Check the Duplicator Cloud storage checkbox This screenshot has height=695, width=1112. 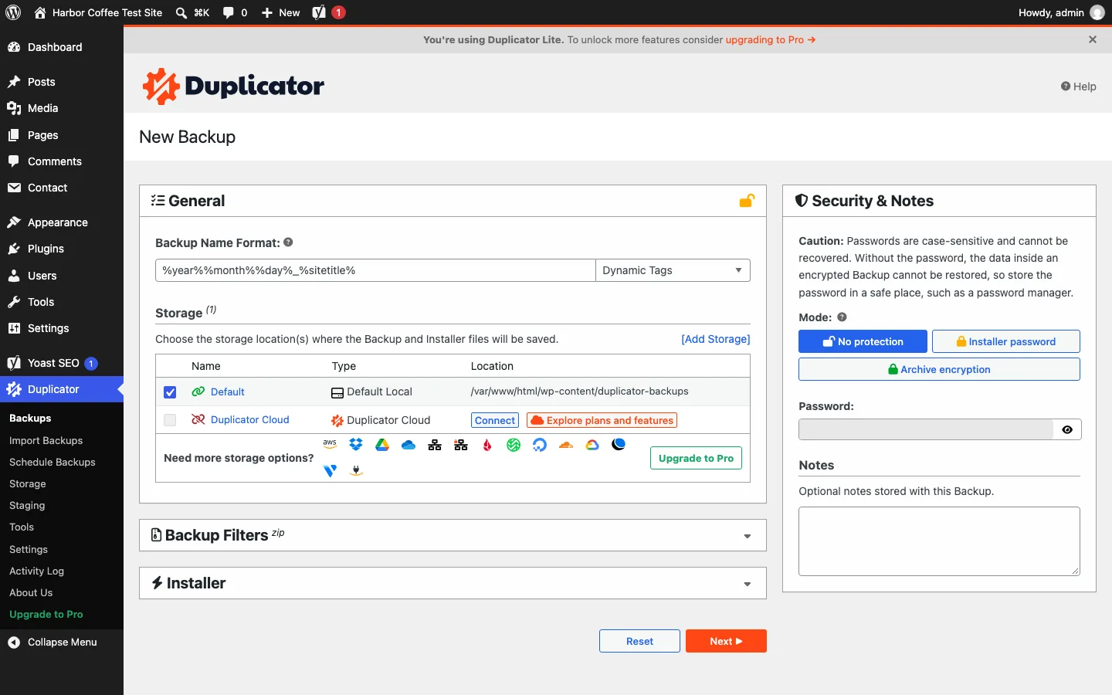tap(170, 420)
